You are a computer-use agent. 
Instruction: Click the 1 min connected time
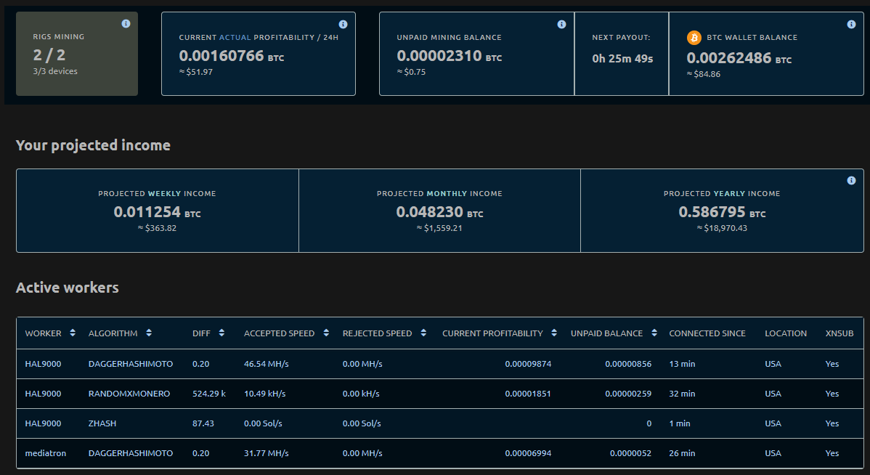tap(680, 423)
